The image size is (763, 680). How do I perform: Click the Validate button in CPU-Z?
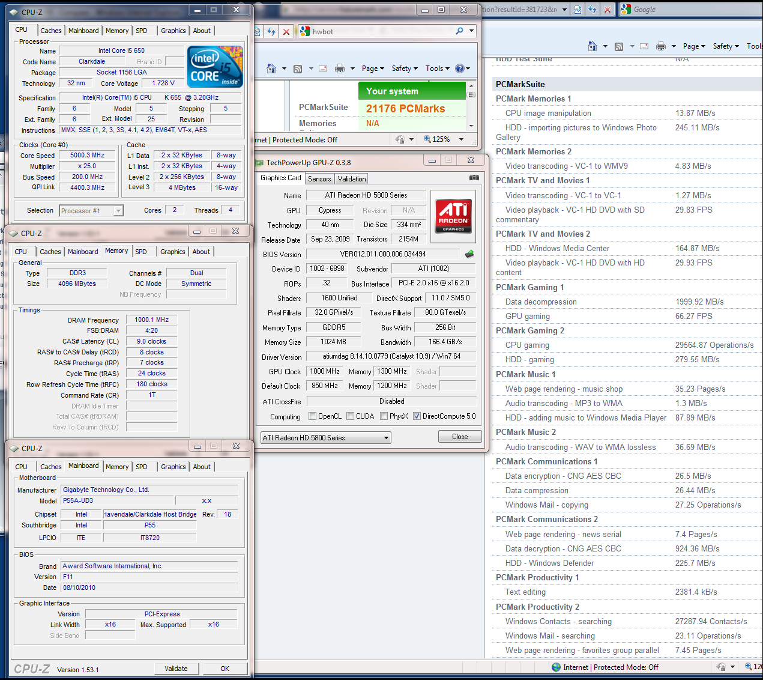point(176,669)
